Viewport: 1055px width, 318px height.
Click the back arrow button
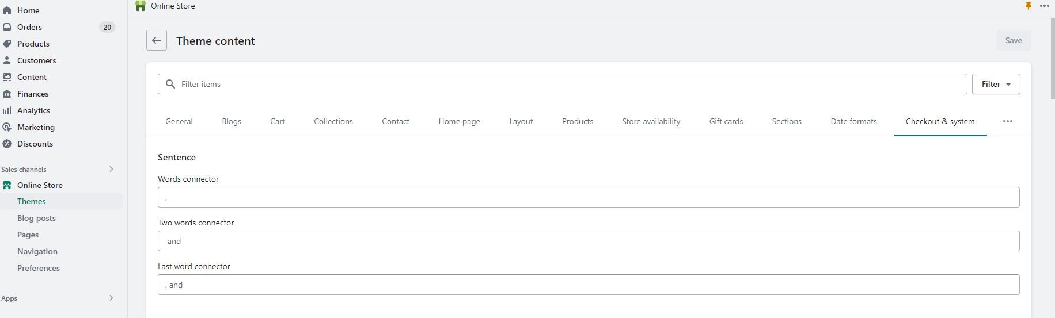pos(157,40)
